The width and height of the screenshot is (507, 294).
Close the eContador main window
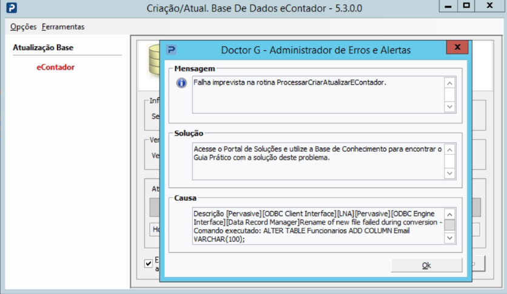(490, 6)
